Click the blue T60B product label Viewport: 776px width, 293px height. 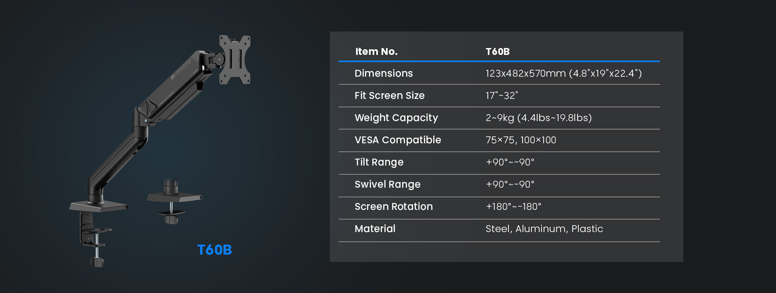pyautogui.click(x=214, y=250)
